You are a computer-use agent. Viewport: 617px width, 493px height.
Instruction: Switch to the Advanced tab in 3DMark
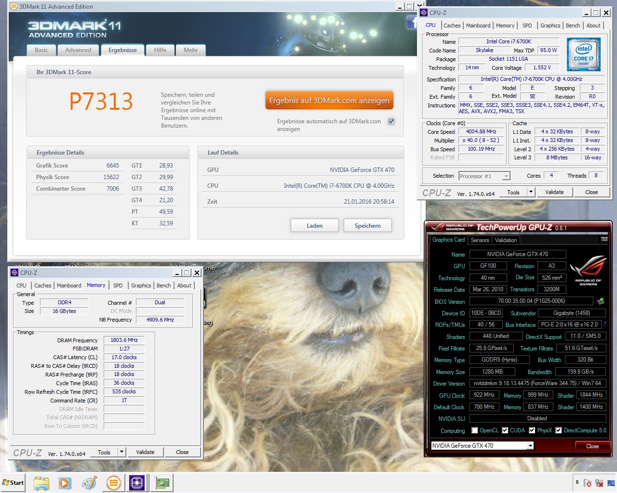78,50
